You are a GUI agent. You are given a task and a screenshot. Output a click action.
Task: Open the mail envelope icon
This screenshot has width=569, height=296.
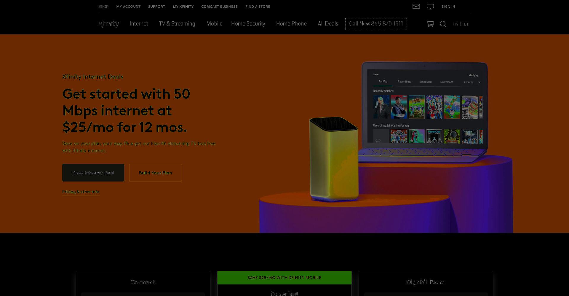click(416, 6)
